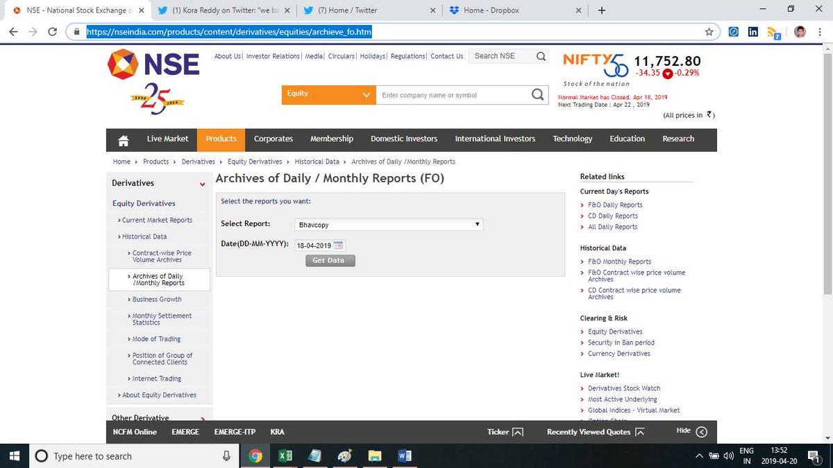This screenshot has width=833, height=468.
Task: Open the International Investors menu
Action: [x=495, y=139]
